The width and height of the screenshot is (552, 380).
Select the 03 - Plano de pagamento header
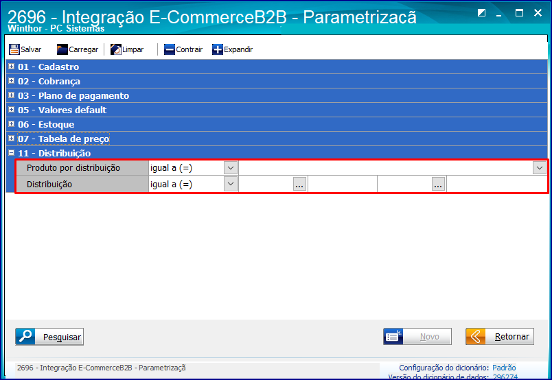pyautogui.click(x=73, y=96)
